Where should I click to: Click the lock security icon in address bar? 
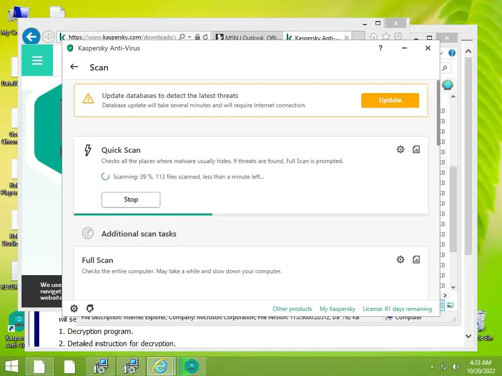tap(198, 37)
